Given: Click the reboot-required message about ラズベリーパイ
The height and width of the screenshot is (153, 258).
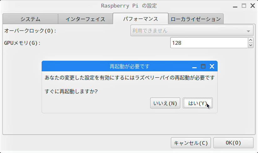Looking at the screenshot, I should click(130, 78).
